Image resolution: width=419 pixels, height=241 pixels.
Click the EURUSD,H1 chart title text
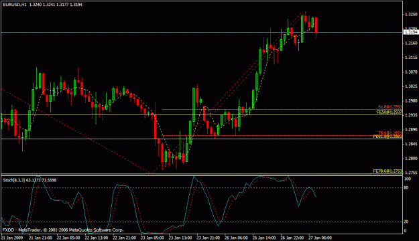(15, 5)
